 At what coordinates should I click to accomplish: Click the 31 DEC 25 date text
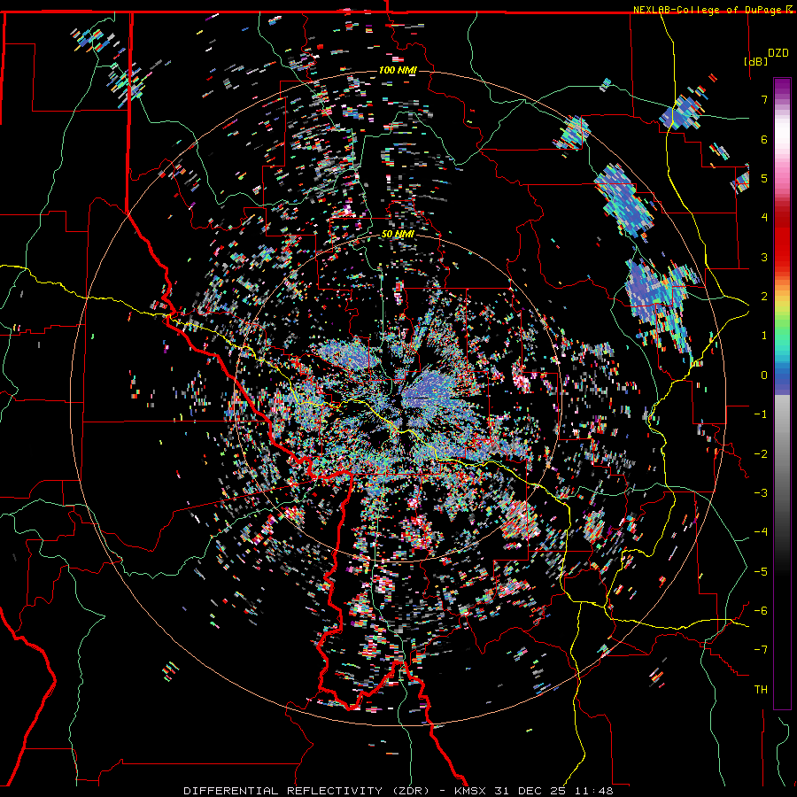tap(531, 791)
